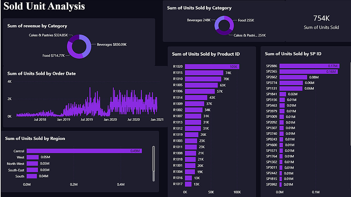Click the R1018 product label
The height and width of the screenshot is (197, 351).
(178, 159)
